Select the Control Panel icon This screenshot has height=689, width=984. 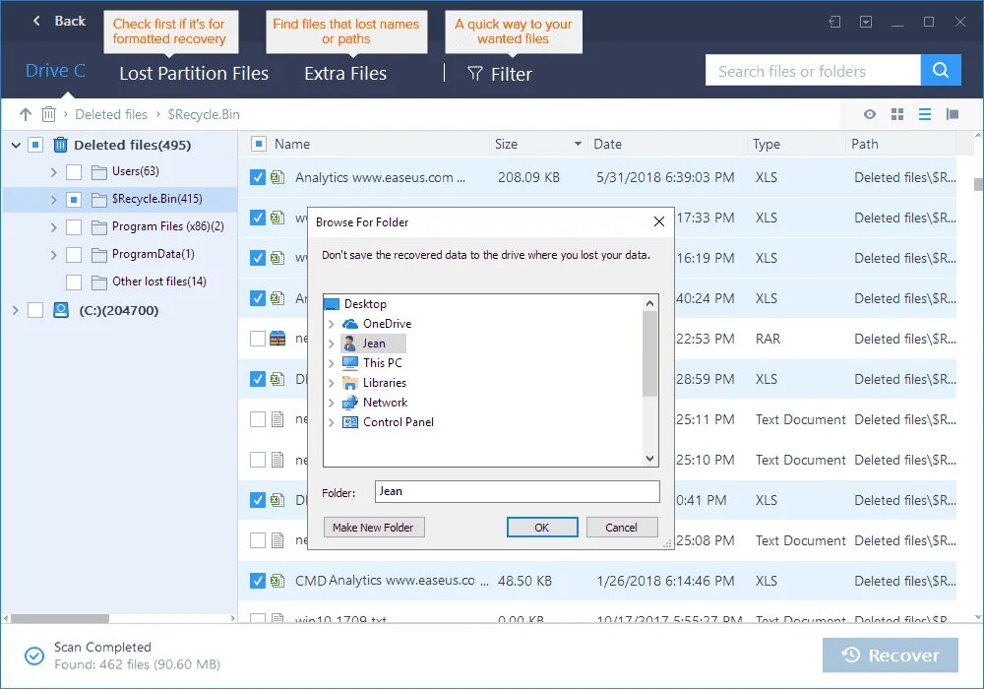pyautogui.click(x=350, y=422)
